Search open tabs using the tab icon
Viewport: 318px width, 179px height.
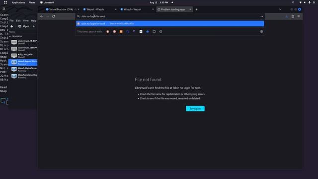154,32
